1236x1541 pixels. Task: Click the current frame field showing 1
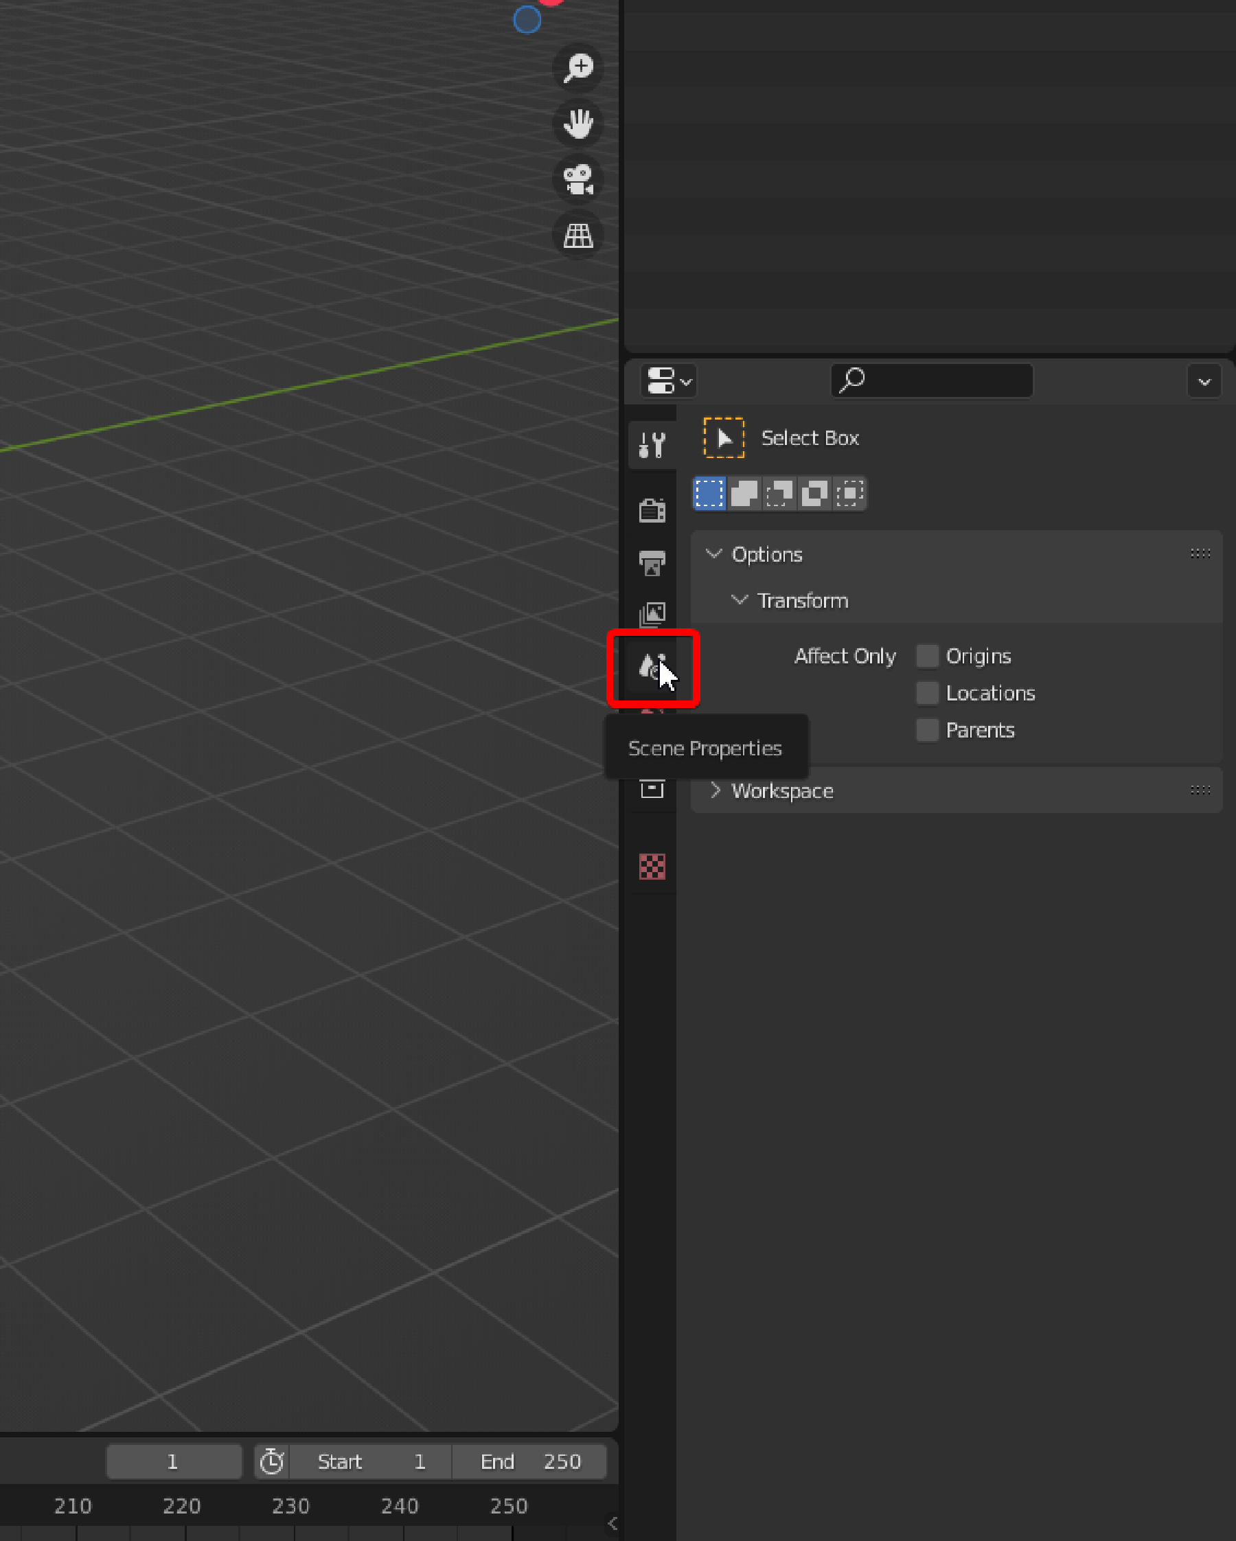click(x=174, y=1461)
